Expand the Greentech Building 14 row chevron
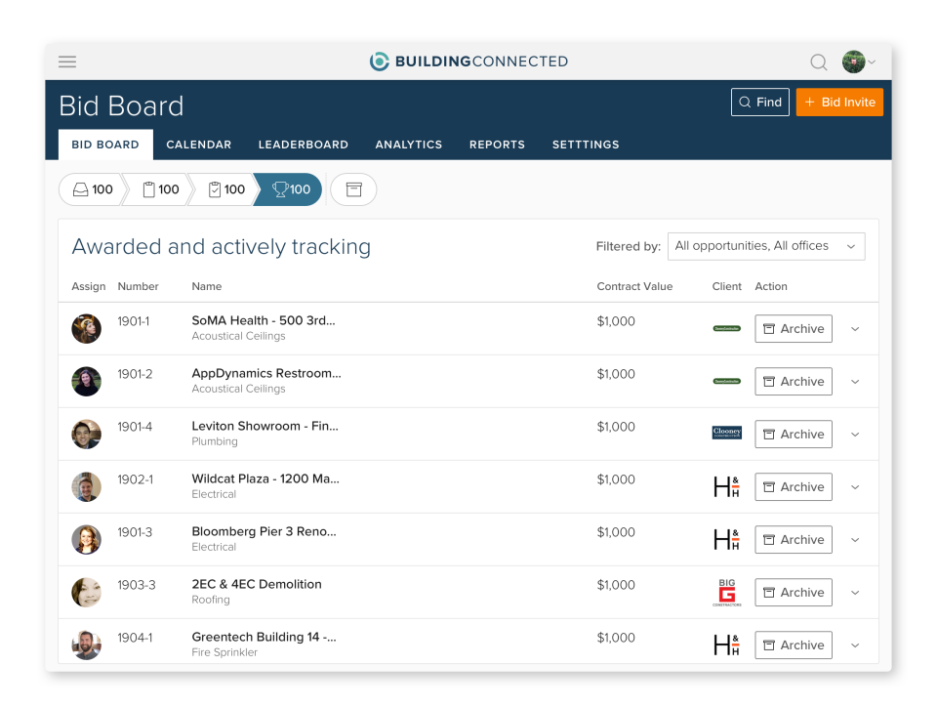 [x=855, y=645]
